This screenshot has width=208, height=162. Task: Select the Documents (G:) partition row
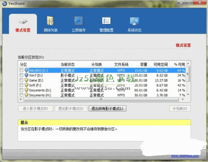pyautogui.click(x=102, y=90)
